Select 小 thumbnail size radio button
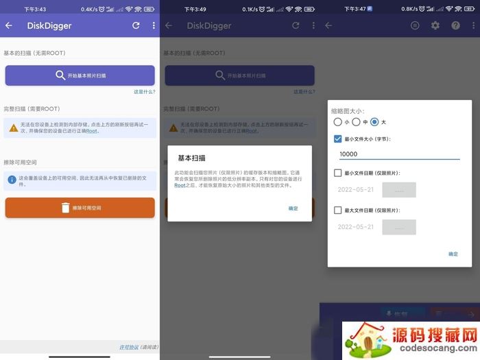Screen dimensions: 480x360 pos(337,122)
